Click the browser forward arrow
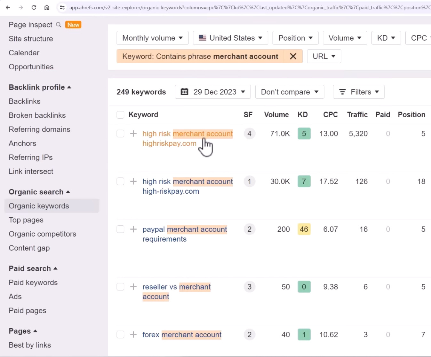 [21, 7]
